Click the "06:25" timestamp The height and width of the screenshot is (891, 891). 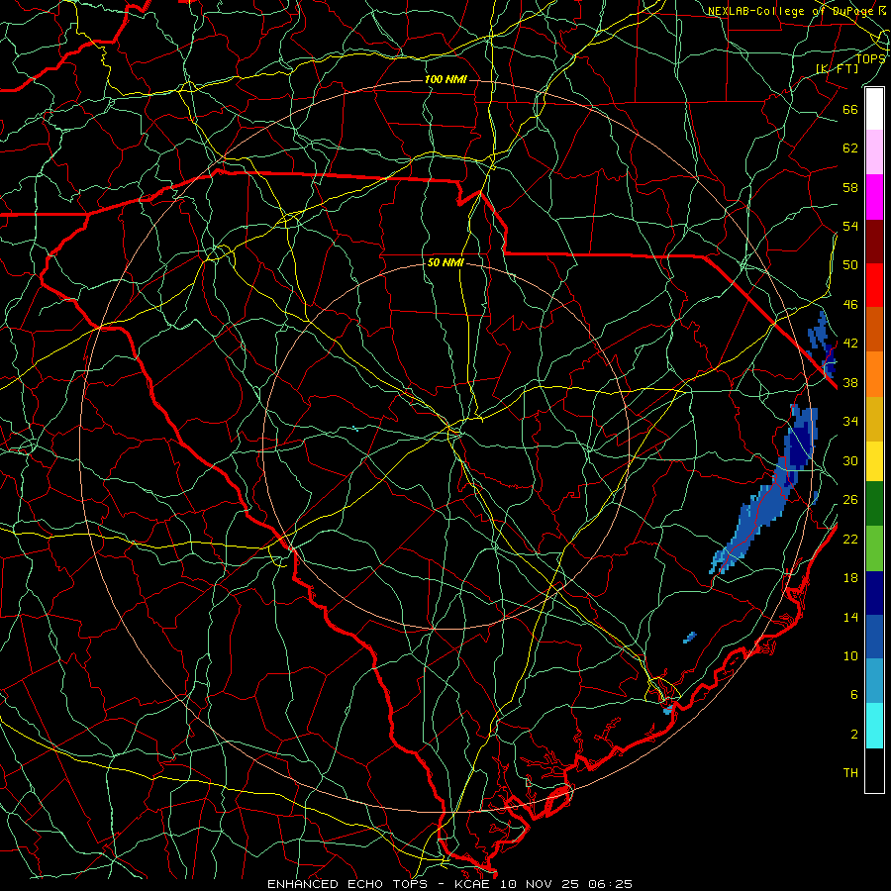[610, 884]
